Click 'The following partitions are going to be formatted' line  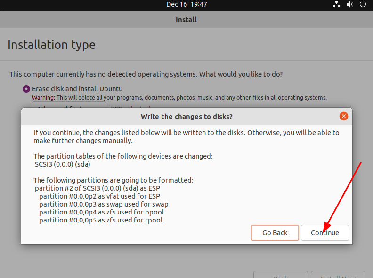click(114, 180)
